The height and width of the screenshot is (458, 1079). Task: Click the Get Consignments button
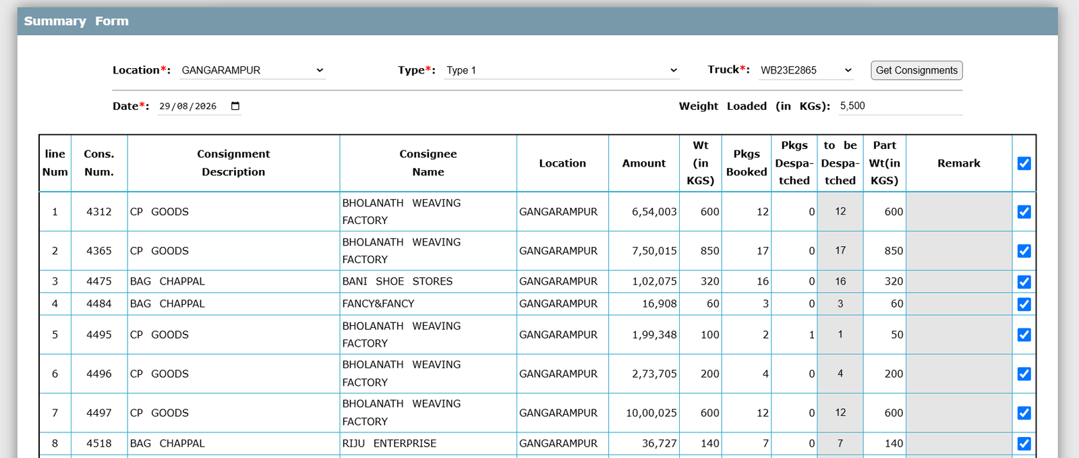point(916,70)
